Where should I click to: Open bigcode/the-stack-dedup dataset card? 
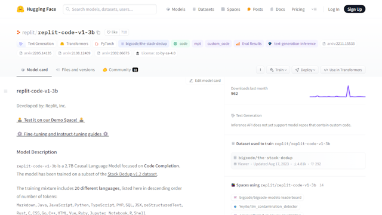click(x=298, y=161)
